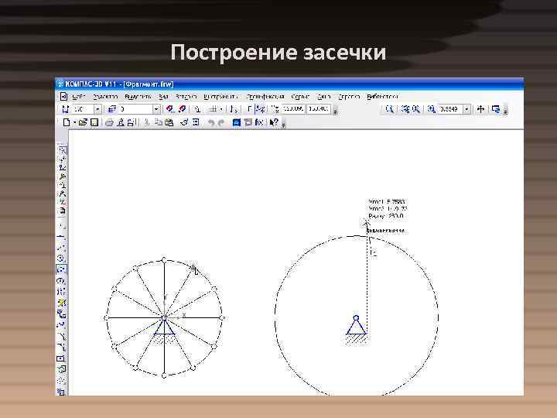The width and height of the screenshot is (557, 418).
Task: Click the Copy icon
Action: (x=159, y=122)
